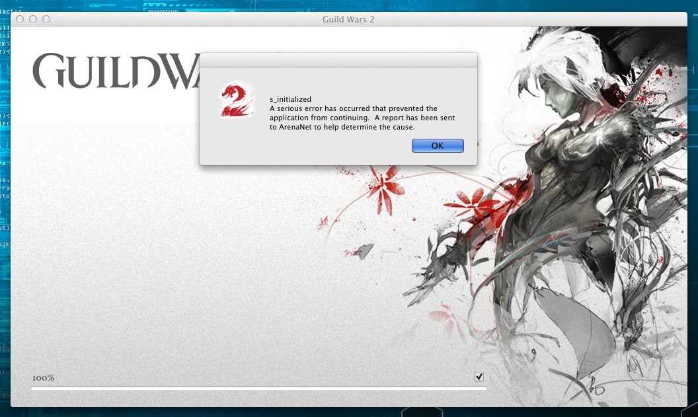Click the 'A serious error has occurred' line
The height and width of the screenshot is (417, 698).
[354, 108]
